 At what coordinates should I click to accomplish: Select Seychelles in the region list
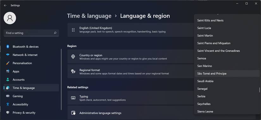point(227,104)
